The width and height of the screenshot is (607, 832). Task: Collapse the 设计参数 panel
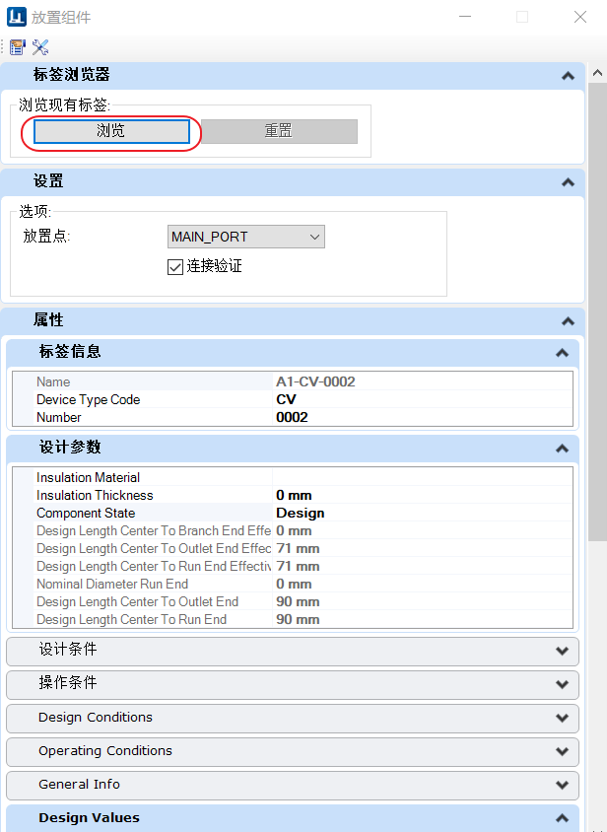point(562,449)
